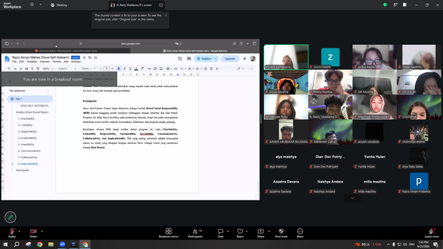Viewport: 443px width, 249px height.
Task: Open Judul 2 paragraph style dropdown
Action: [67, 68]
